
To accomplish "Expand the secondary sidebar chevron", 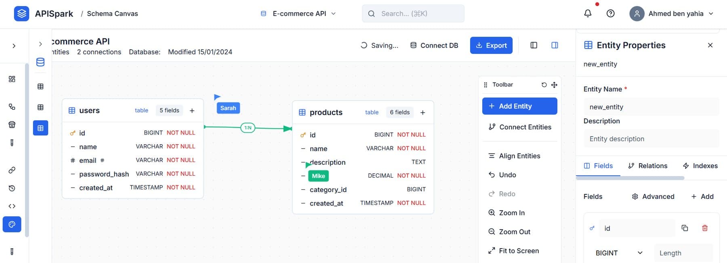I will [40, 44].
